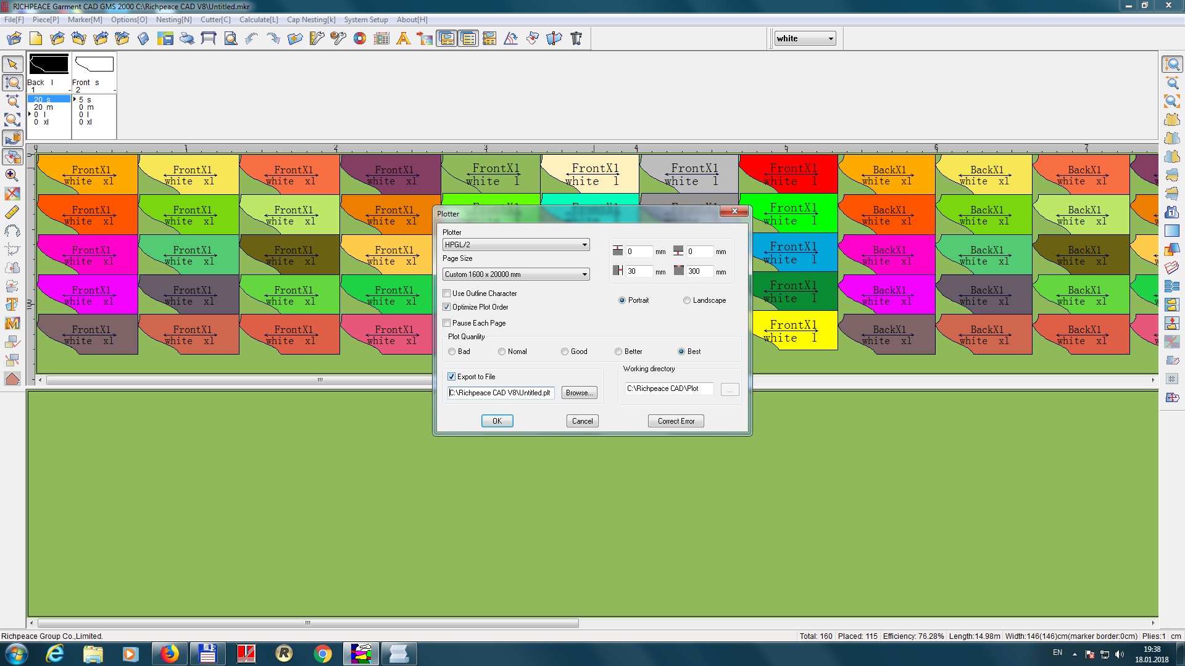1185x666 pixels.
Task: Click the plotter icon in toolbar
Action: tap(209, 39)
